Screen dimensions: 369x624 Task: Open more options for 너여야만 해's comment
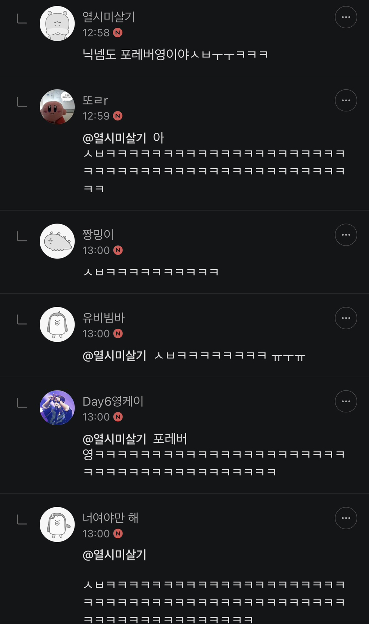click(346, 518)
